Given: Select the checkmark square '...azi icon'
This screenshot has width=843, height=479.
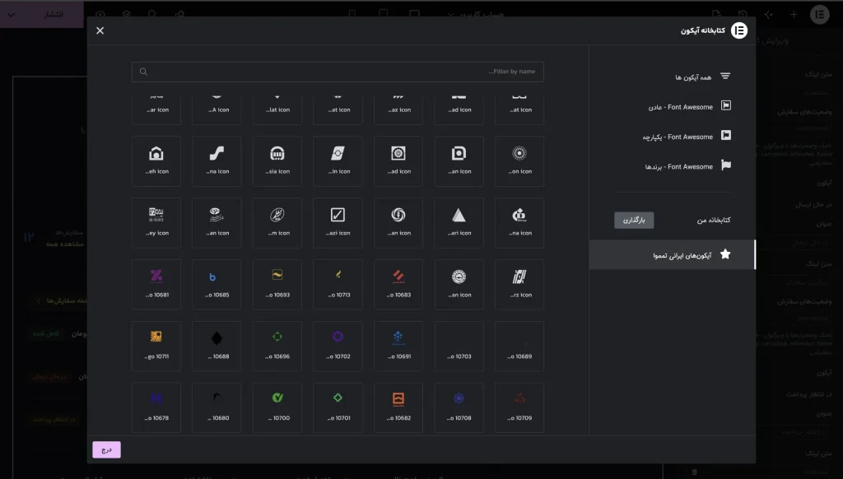Looking at the screenshot, I should tap(338, 223).
